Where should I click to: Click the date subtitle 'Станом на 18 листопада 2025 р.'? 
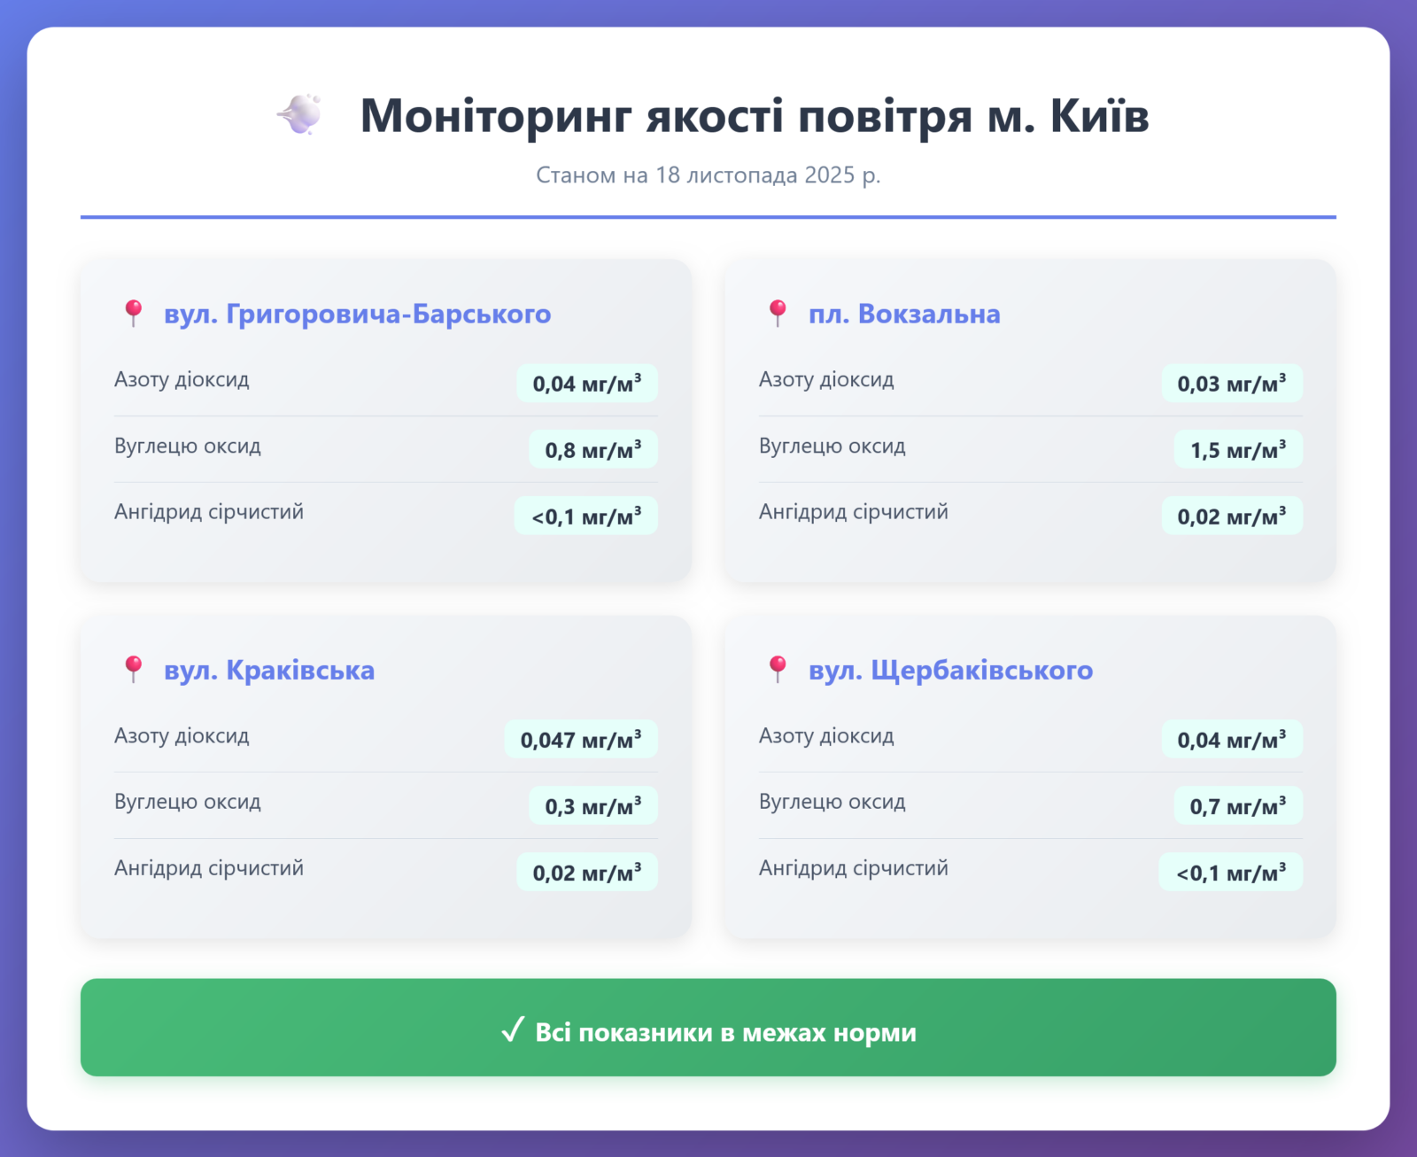[x=708, y=175]
